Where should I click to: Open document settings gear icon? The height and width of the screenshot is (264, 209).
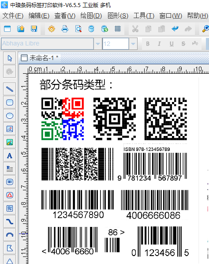tap(52, 29)
